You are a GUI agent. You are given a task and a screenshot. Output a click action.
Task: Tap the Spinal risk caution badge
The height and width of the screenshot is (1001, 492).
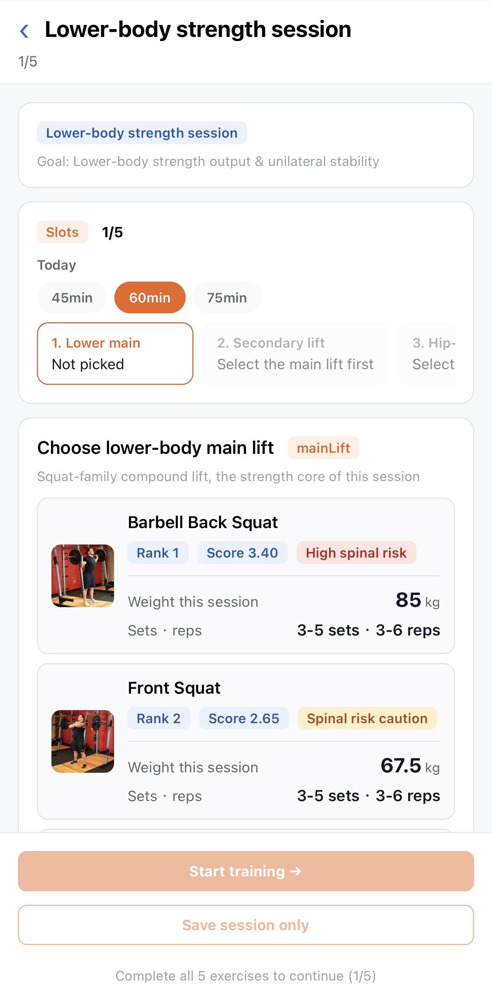(367, 718)
